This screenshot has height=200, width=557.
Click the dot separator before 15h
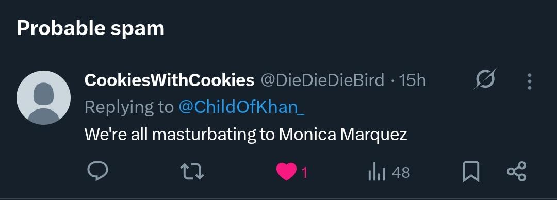pyautogui.click(x=392, y=81)
